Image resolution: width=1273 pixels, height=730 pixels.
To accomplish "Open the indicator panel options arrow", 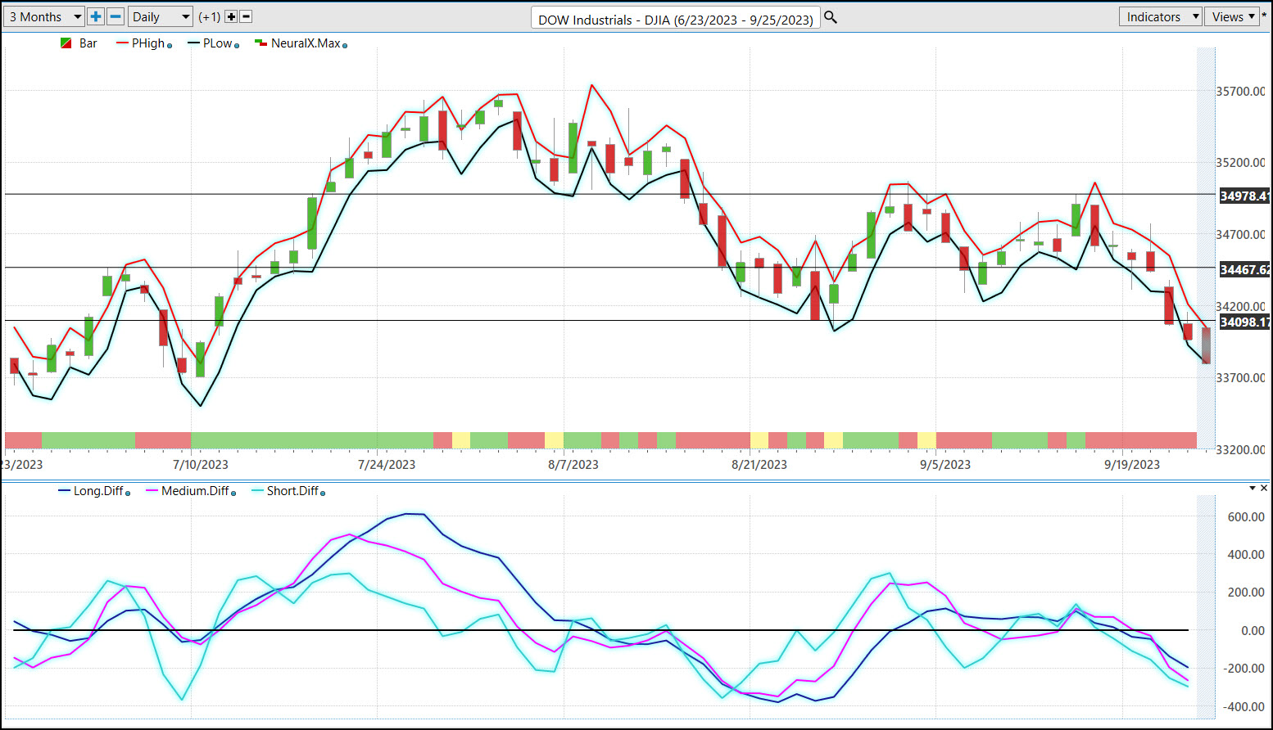I will pyautogui.click(x=1253, y=489).
